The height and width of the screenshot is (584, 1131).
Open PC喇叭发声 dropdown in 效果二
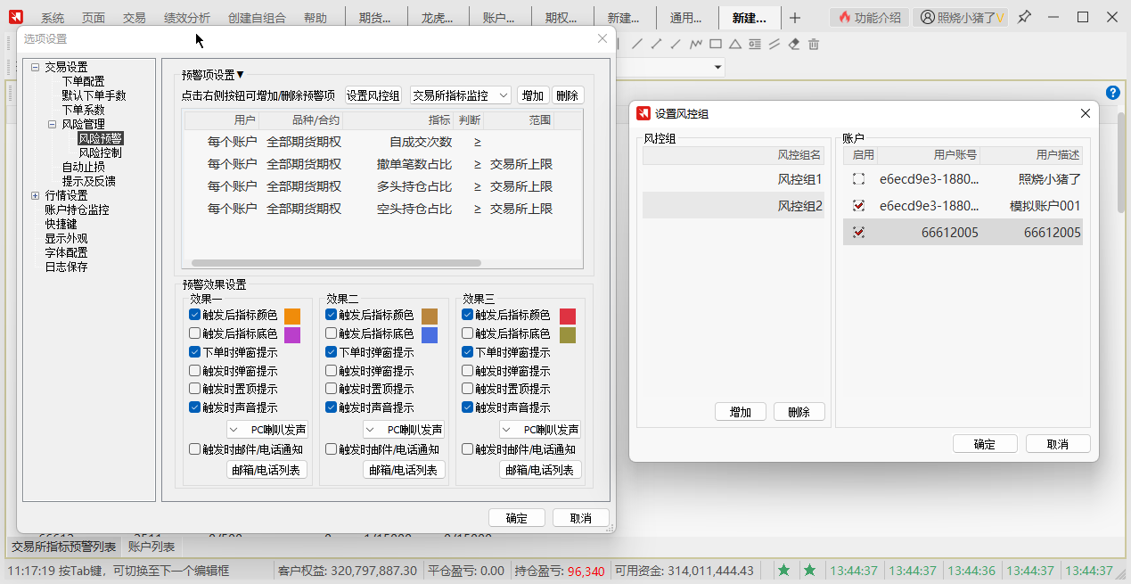pos(404,429)
